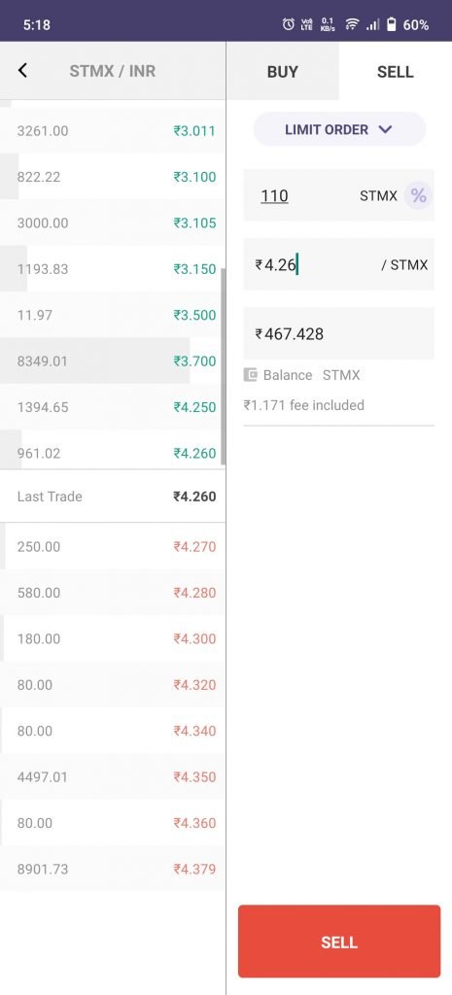
Task: Select the ₹4.350 ask with 4497.01
Action: [113, 776]
